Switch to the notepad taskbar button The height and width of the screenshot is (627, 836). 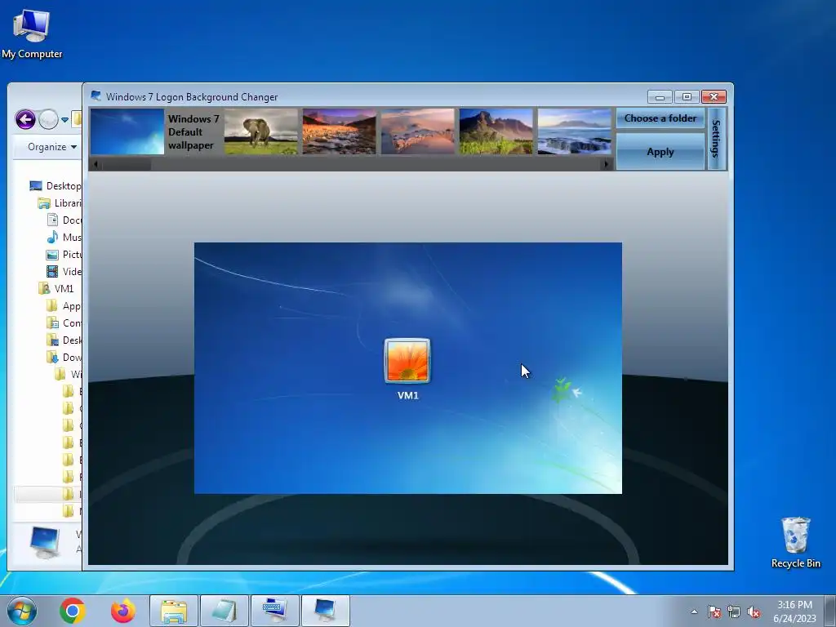225,611
